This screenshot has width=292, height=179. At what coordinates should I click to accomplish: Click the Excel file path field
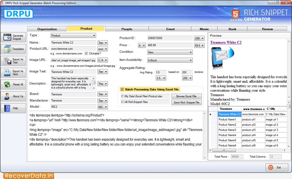point(145,96)
